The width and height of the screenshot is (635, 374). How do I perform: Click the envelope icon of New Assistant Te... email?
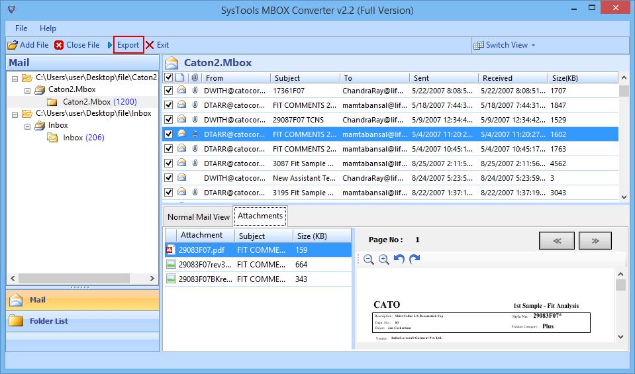coord(182,177)
